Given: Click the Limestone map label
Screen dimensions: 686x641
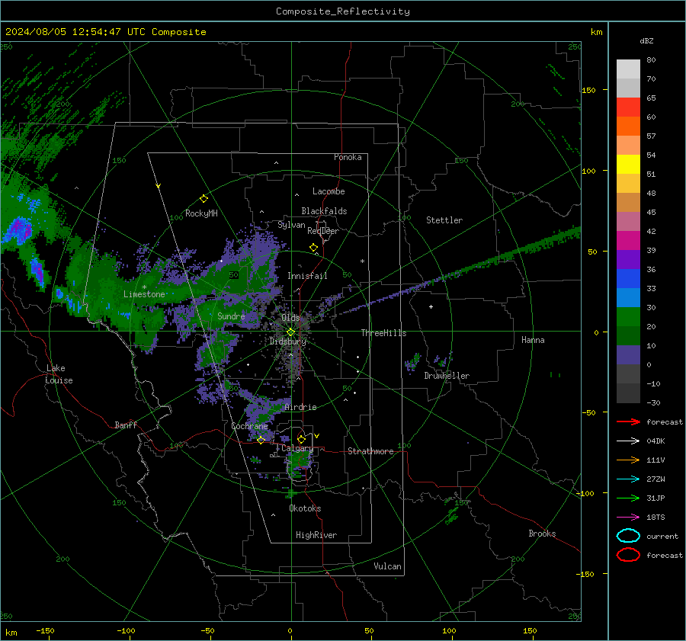Looking at the screenshot, I should pyautogui.click(x=144, y=294).
